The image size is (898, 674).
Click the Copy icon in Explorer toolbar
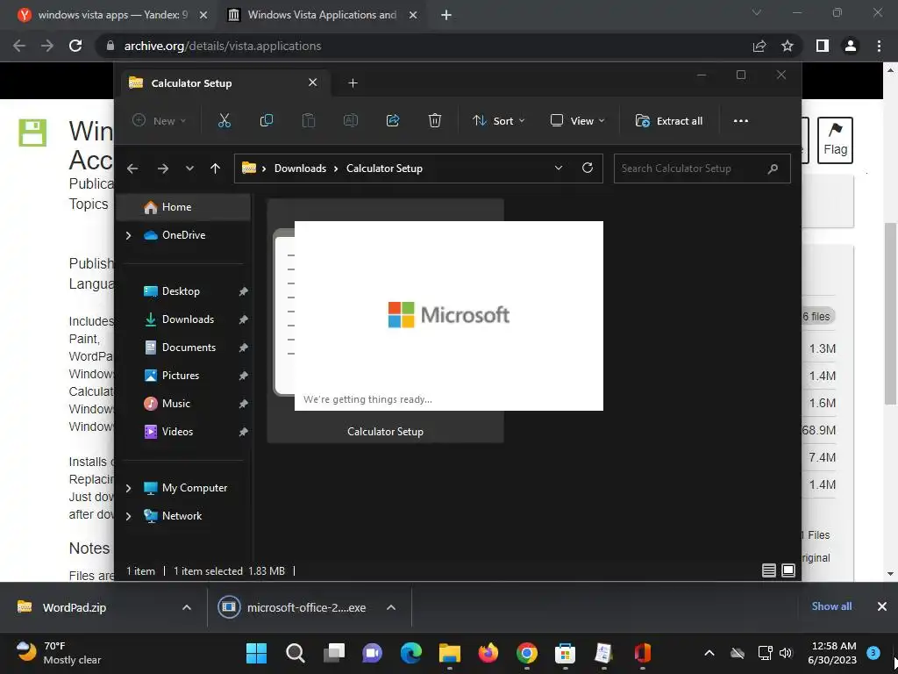267,120
